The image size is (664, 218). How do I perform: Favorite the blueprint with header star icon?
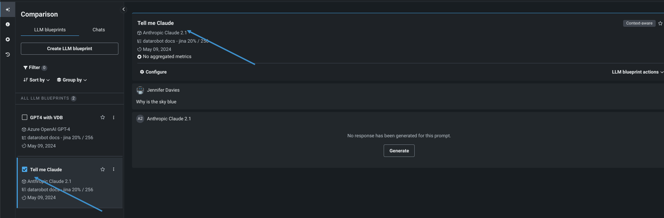click(x=660, y=23)
